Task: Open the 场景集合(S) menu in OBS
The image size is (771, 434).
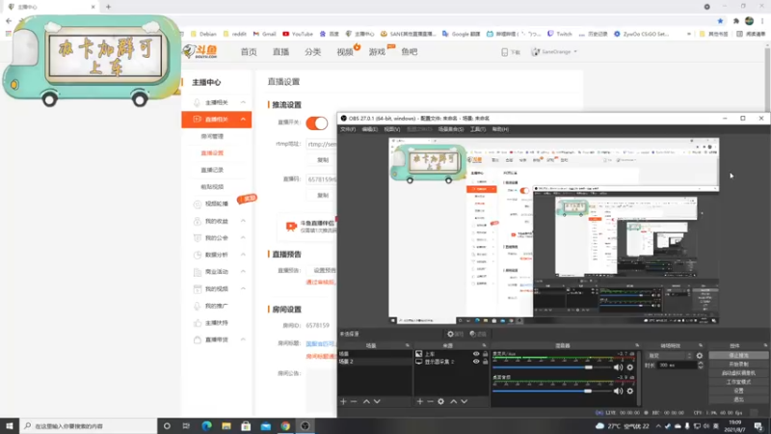Action: [451, 129]
